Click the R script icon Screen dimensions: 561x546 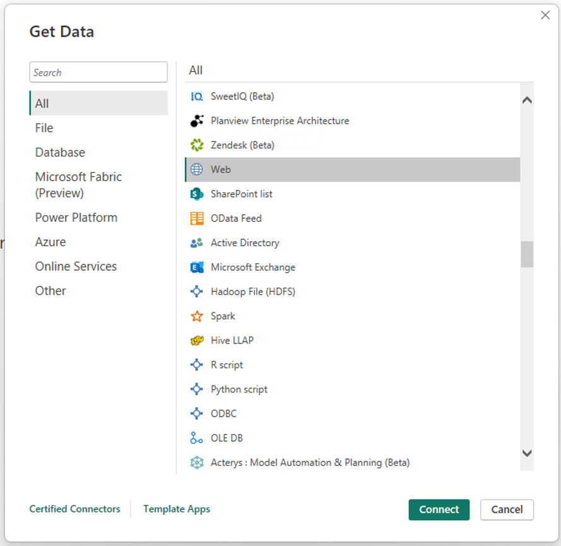click(197, 365)
